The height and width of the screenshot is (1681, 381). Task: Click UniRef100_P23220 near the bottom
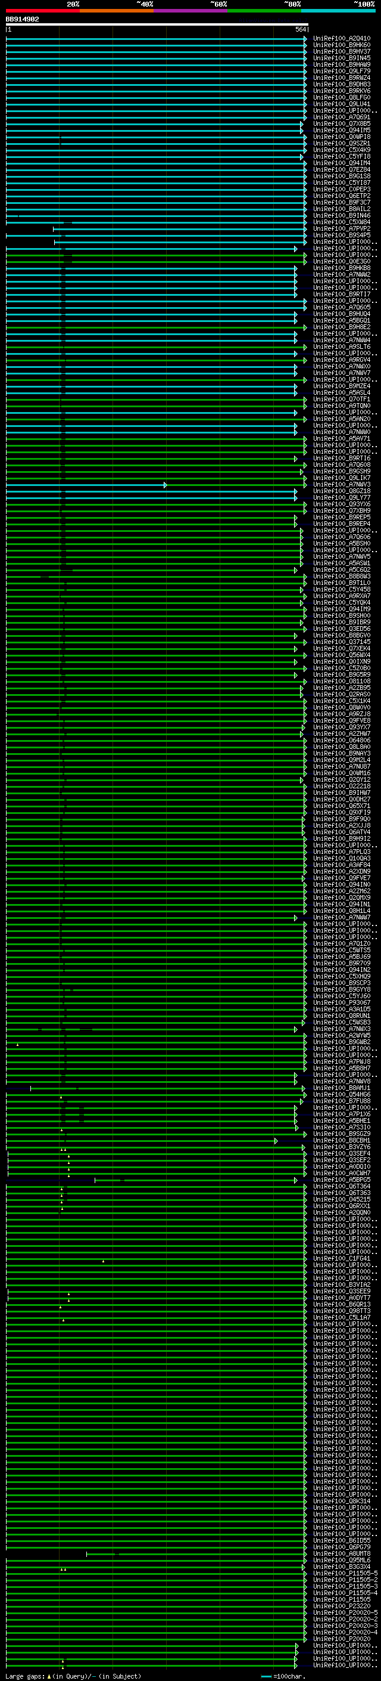pos(342,1606)
